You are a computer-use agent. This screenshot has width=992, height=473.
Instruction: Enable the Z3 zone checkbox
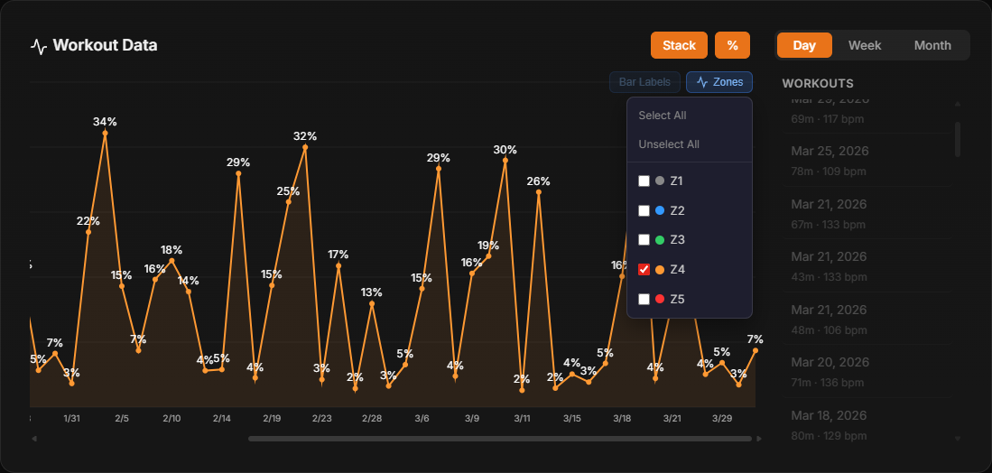[x=644, y=240]
